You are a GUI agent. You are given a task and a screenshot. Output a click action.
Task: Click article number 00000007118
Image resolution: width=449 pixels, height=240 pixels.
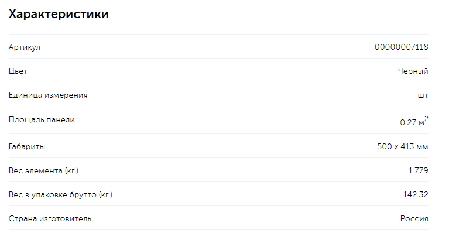(x=401, y=47)
